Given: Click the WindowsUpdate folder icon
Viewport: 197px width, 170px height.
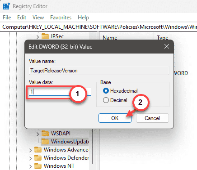Looking at the screenshot, I should click(x=45, y=141).
